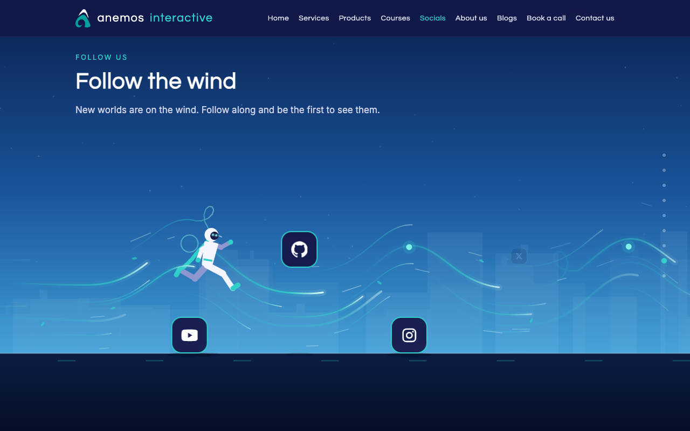Select Courses in the top navigation
This screenshot has width=690, height=431.
coord(395,18)
